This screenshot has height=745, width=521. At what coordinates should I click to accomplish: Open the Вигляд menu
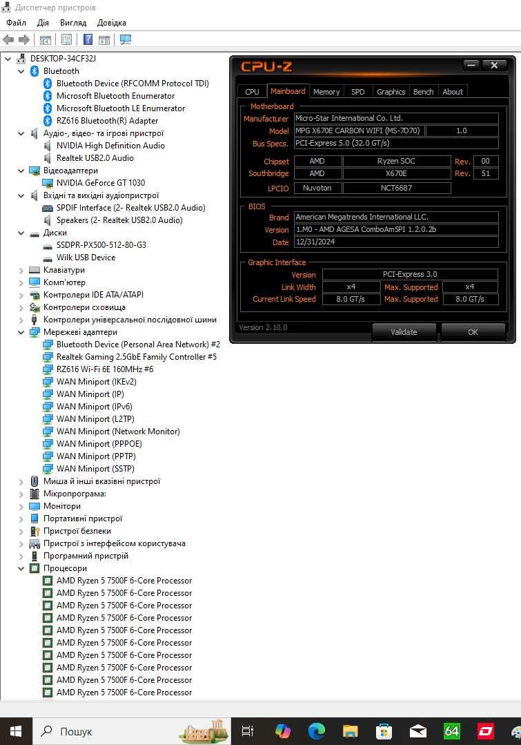point(73,23)
